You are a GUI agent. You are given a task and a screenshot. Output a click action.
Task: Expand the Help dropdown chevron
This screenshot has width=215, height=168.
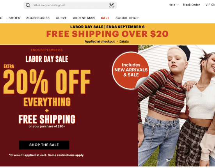tap(178, 5)
